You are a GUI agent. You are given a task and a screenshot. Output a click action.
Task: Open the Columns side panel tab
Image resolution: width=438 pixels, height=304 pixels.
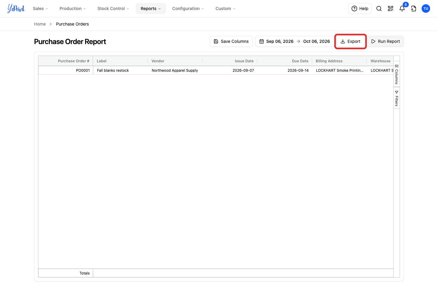[x=397, y=74]
